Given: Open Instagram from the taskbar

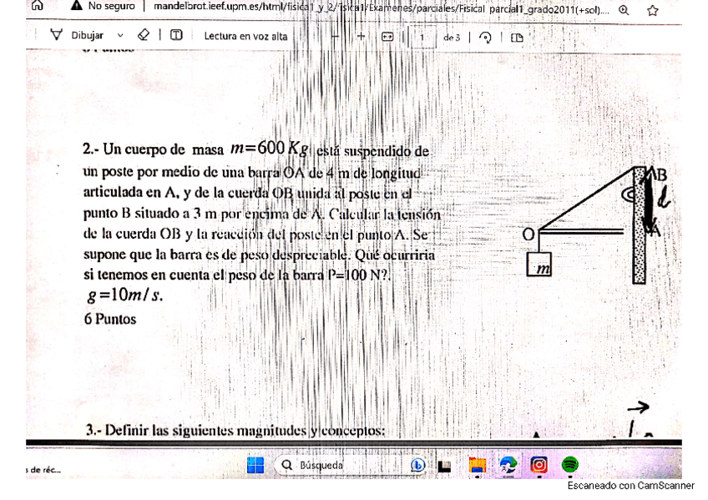Looking at the screenshot, I should point(539,465).
